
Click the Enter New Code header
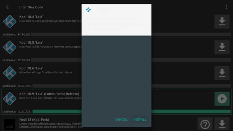coord(31,7)
